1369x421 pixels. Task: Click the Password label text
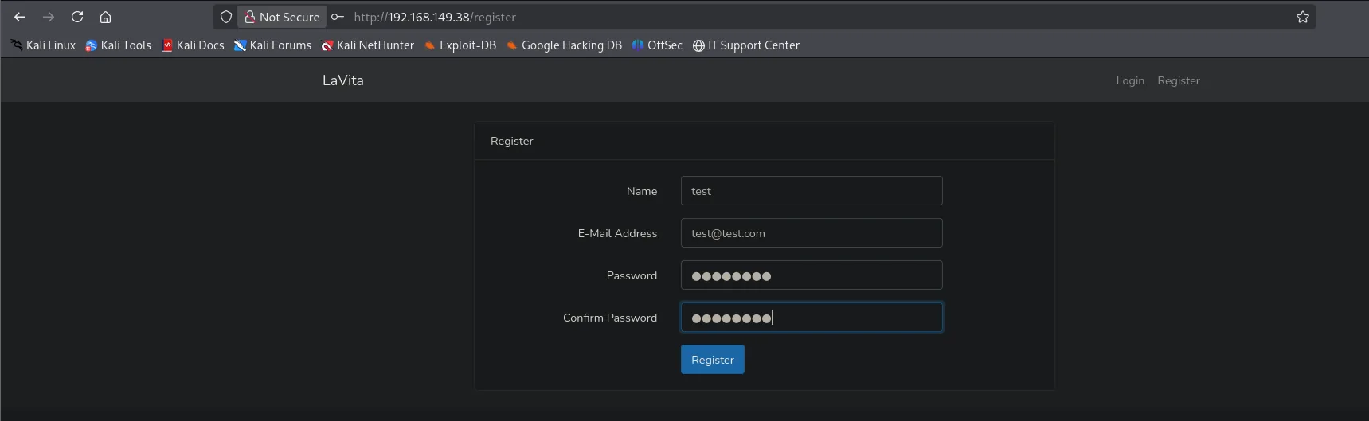632,275
